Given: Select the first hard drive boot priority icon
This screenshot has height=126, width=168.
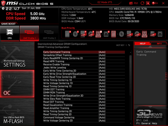Looking at the screenshot, I should [x=67, y=34].
